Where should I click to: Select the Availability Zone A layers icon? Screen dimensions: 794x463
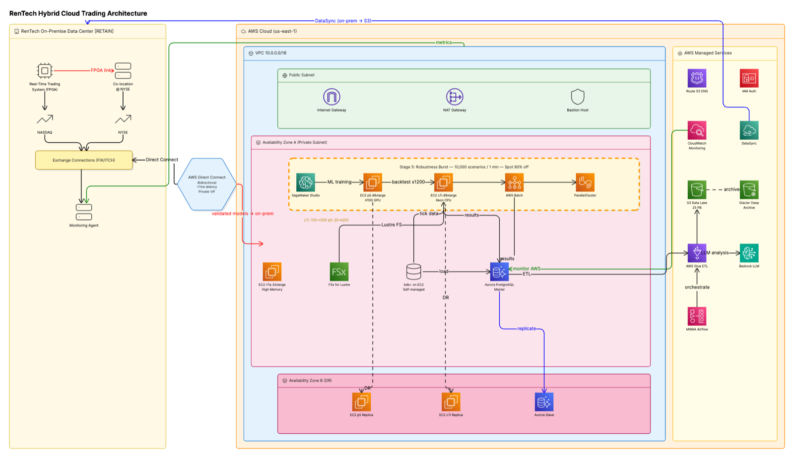click(259, 142)
